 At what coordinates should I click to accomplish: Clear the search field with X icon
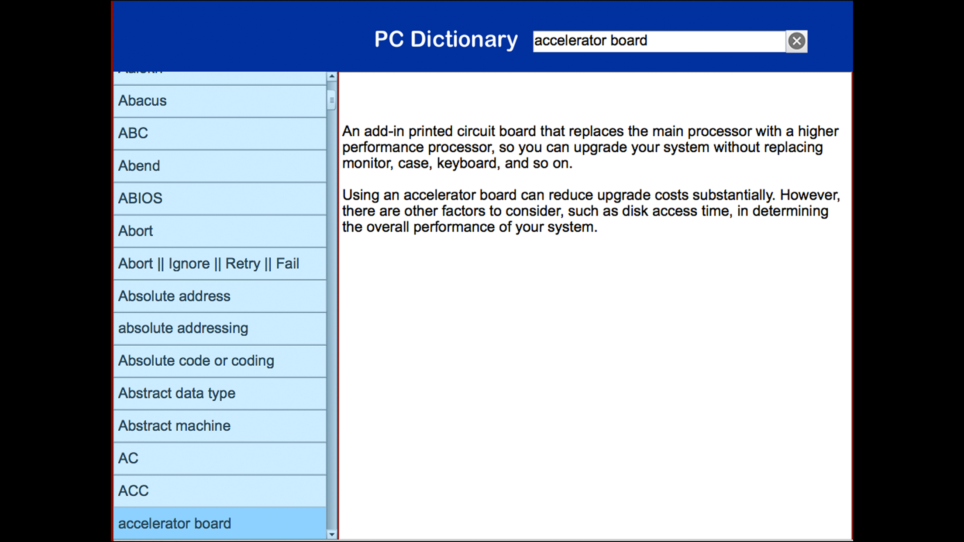tap(796, 41)
